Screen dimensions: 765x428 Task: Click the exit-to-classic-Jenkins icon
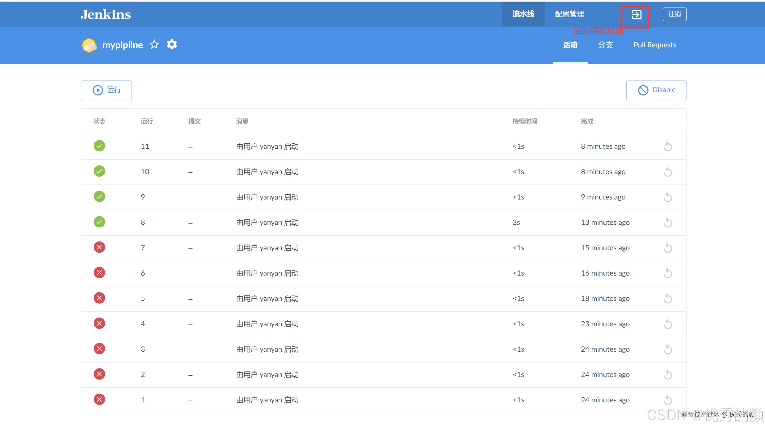[x=636, y=14]
